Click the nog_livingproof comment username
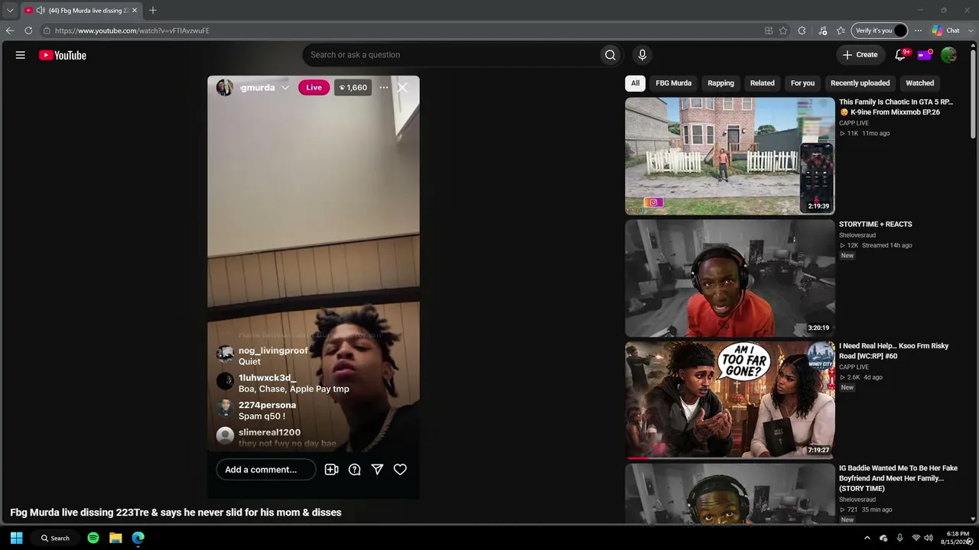979x550 pixels. coord(273,351)
